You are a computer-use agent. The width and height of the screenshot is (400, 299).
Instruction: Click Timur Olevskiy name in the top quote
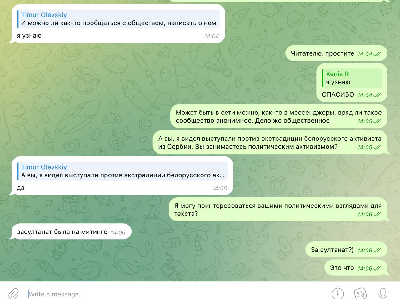(44, 15)
